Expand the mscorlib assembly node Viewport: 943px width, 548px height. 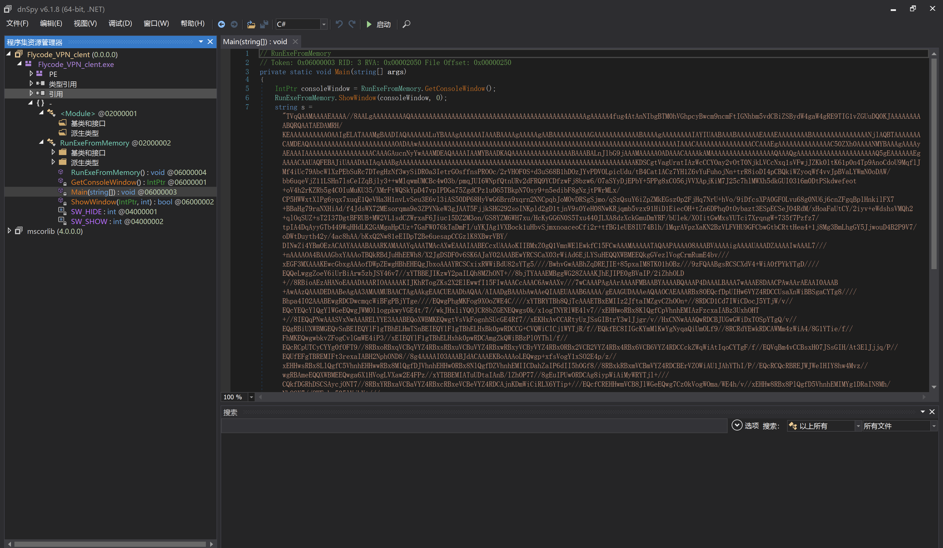(9, 231)
